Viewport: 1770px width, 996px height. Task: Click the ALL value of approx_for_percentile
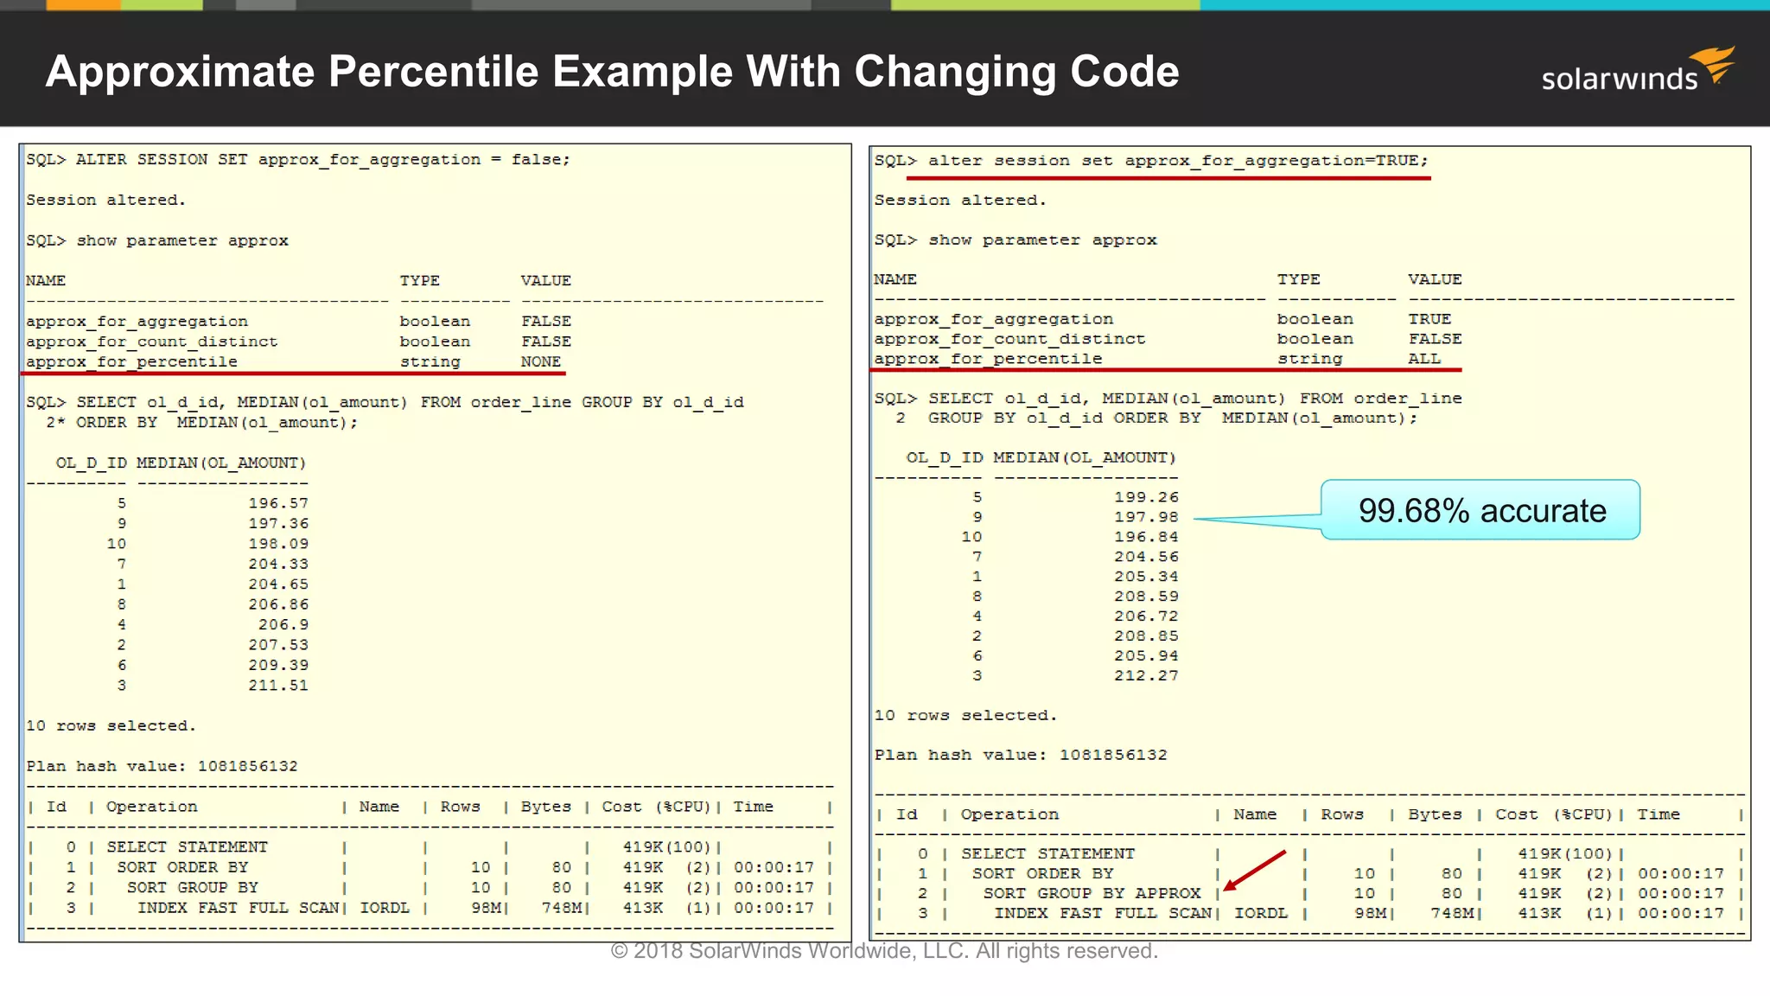click(x=1424, y=359)
